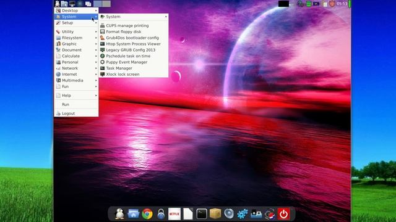Launch Puppy Event Manager
Viewport: 396px width, 222px height.
point(134,62)
